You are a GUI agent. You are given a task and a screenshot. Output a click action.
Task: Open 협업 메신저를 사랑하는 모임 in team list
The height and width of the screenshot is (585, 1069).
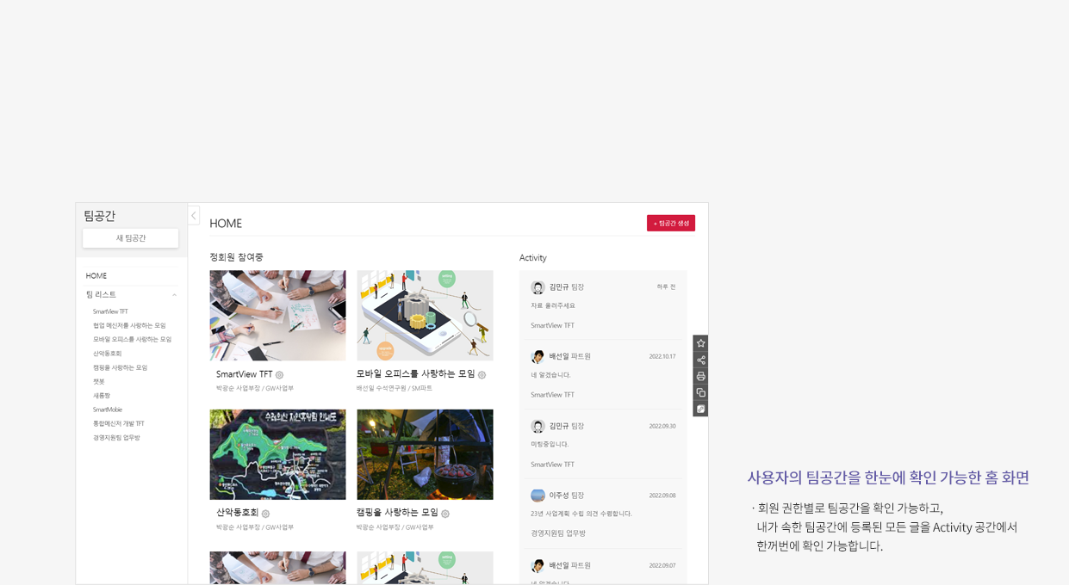pos(129,325)
